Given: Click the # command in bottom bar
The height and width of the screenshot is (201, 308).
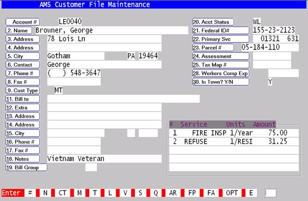Looking at the screenshot, I should [x=30, y=193].
